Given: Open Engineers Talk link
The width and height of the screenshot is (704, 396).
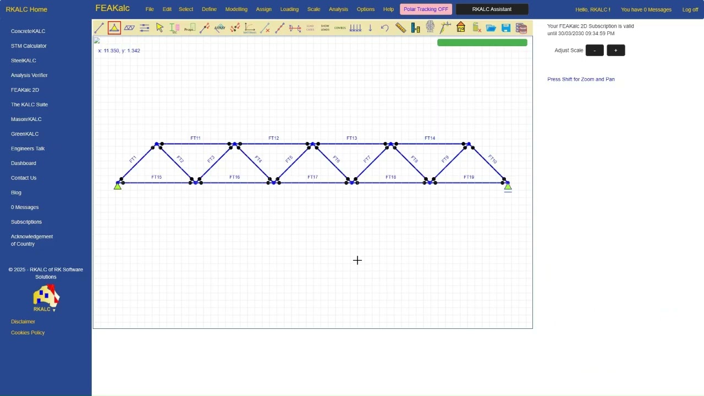Looking at the screenshot, I should click(28, 148).
